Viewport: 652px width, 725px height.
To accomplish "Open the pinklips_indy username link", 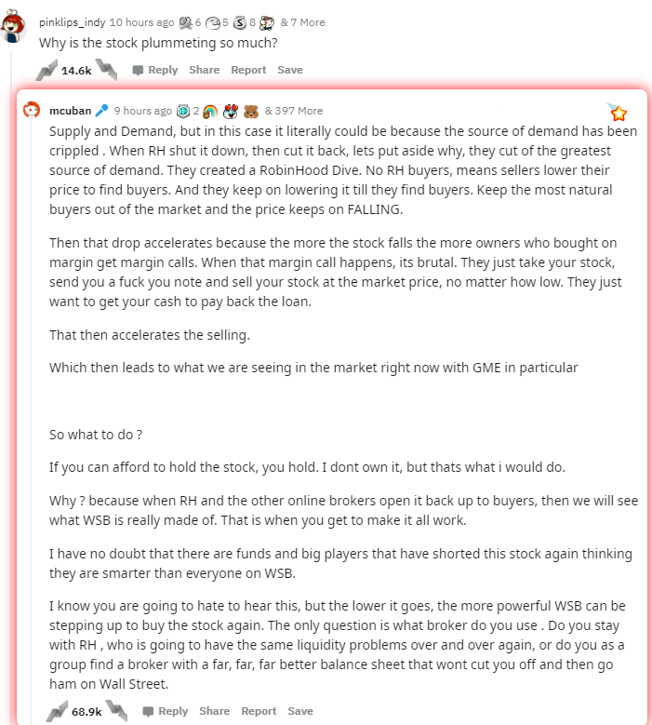I will coord(73,22).
